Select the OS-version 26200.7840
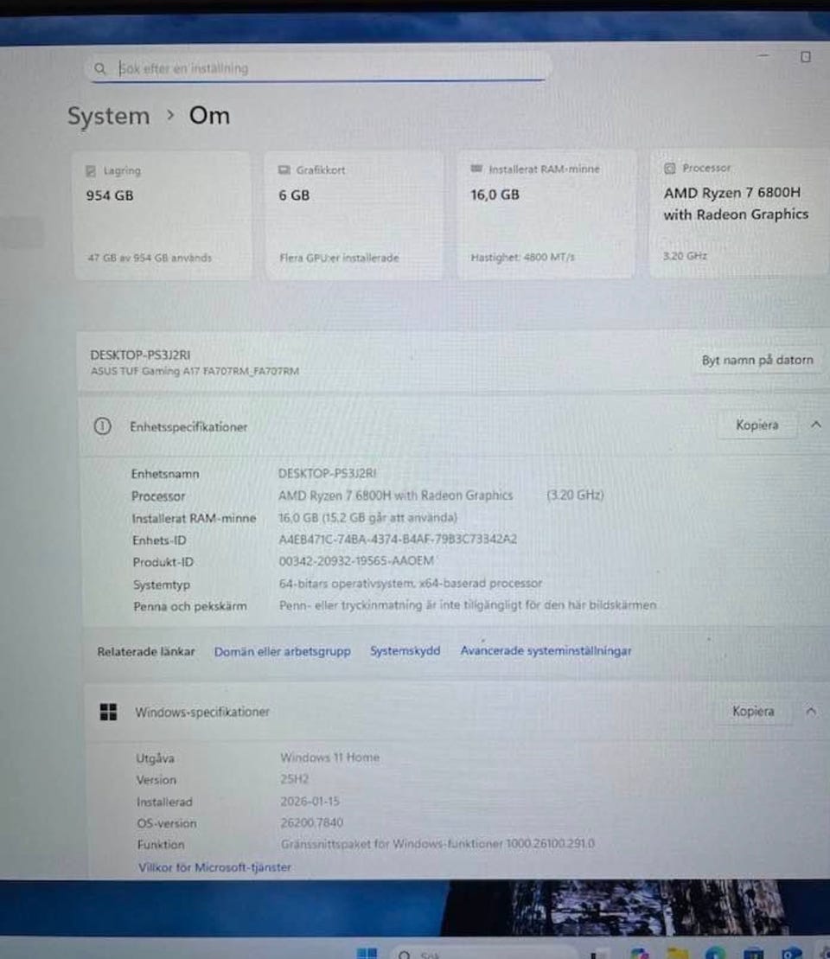830x959 pixels. click(x=311, y=822)
